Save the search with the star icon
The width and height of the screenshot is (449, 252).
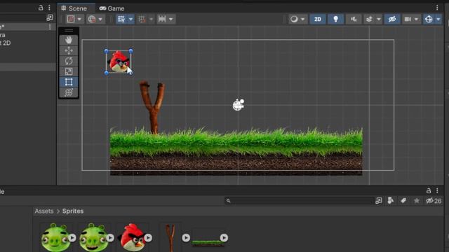(x=417, y=201)
